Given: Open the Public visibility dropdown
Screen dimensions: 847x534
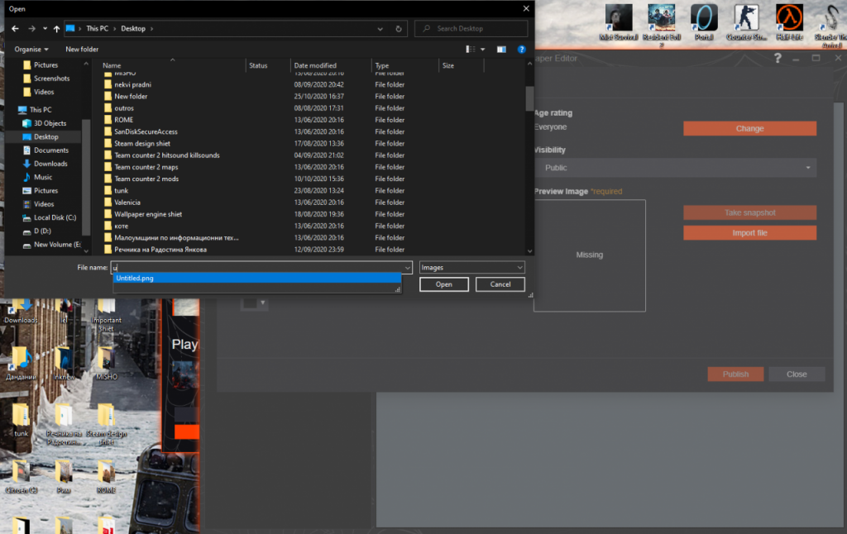Looking at the screenshot, I should tap(674, 168).
